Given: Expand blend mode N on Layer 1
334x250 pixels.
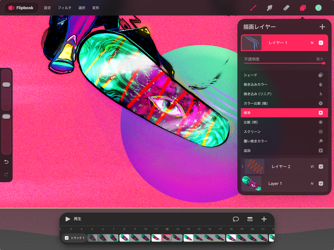Looking at the screenshot, I should 312,183.
